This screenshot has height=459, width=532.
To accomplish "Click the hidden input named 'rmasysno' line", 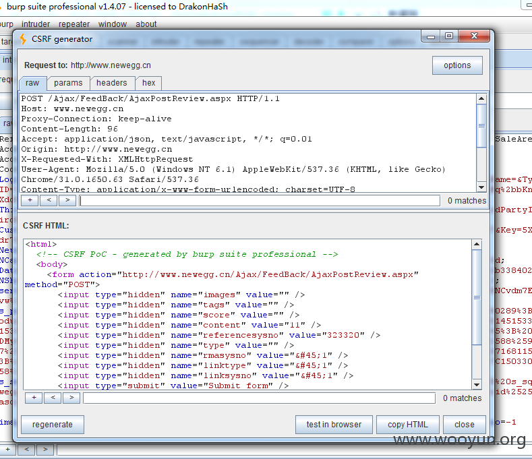I will point(203,355).
